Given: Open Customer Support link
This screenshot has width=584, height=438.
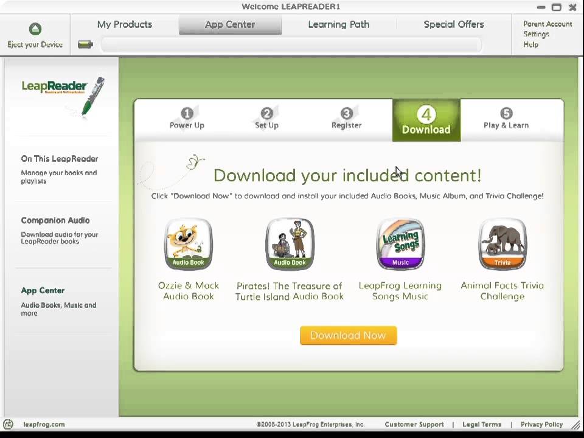Looking at the screenshot, I should click(x=414, y=425).
